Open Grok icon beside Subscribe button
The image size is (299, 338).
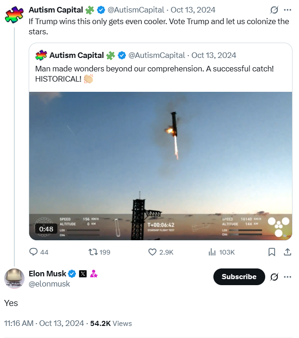tap(274, 277)
